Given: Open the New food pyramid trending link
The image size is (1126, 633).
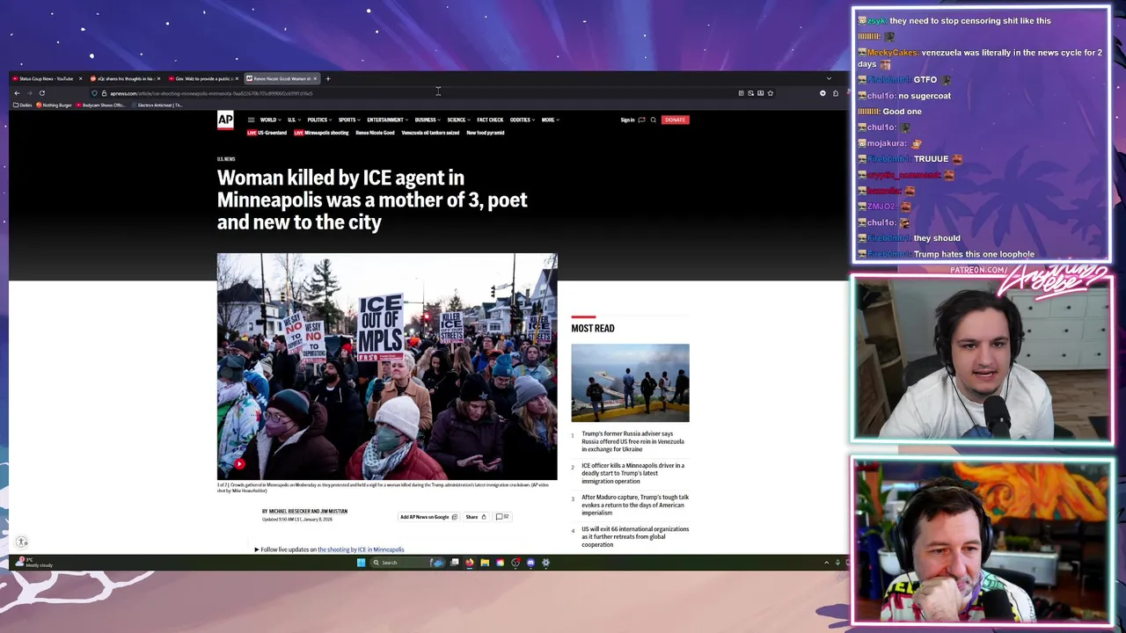Looking at the screenshot, I should tap(486, 133).
